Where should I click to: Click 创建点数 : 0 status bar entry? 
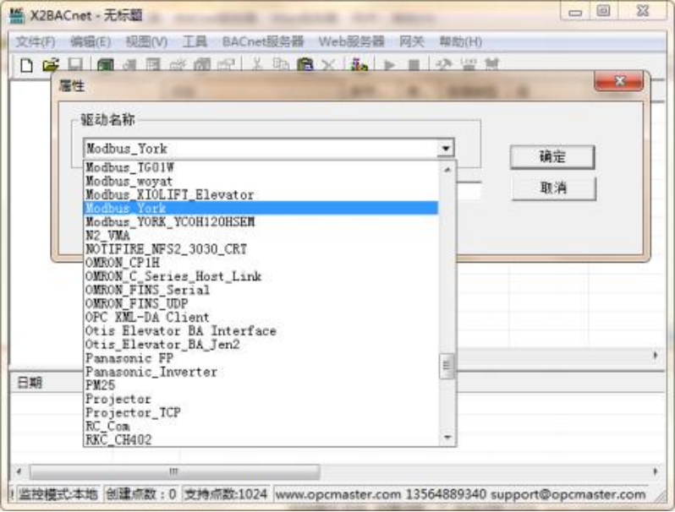[x=141, y=494]
